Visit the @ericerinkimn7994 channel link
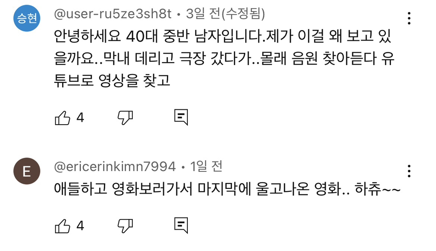This screenshot has height=251, width=436. click(x=115, y=167)
